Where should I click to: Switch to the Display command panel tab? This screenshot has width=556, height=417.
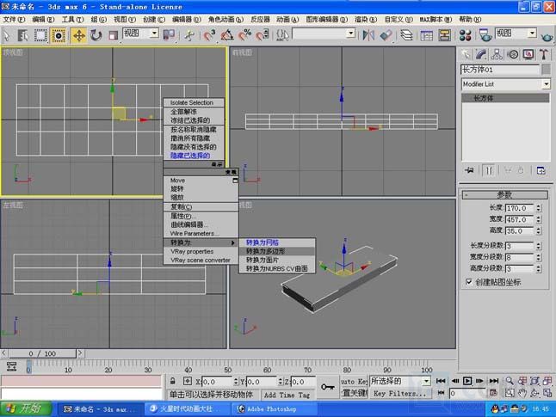[528, 54]
